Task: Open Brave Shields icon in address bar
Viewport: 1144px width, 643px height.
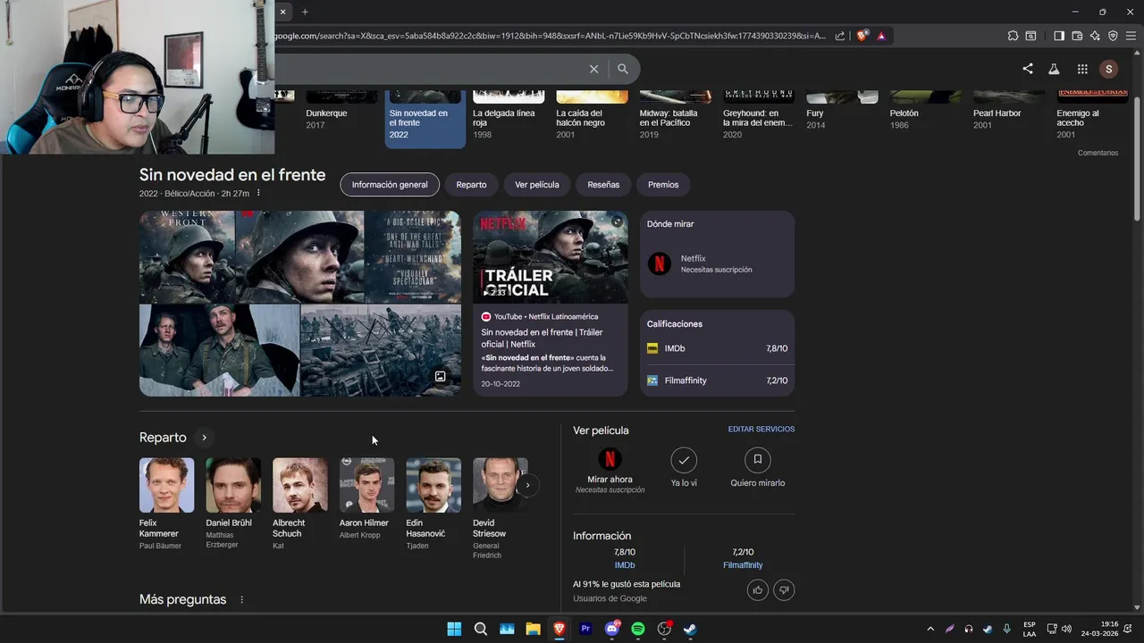Action: tap(862, 36)
